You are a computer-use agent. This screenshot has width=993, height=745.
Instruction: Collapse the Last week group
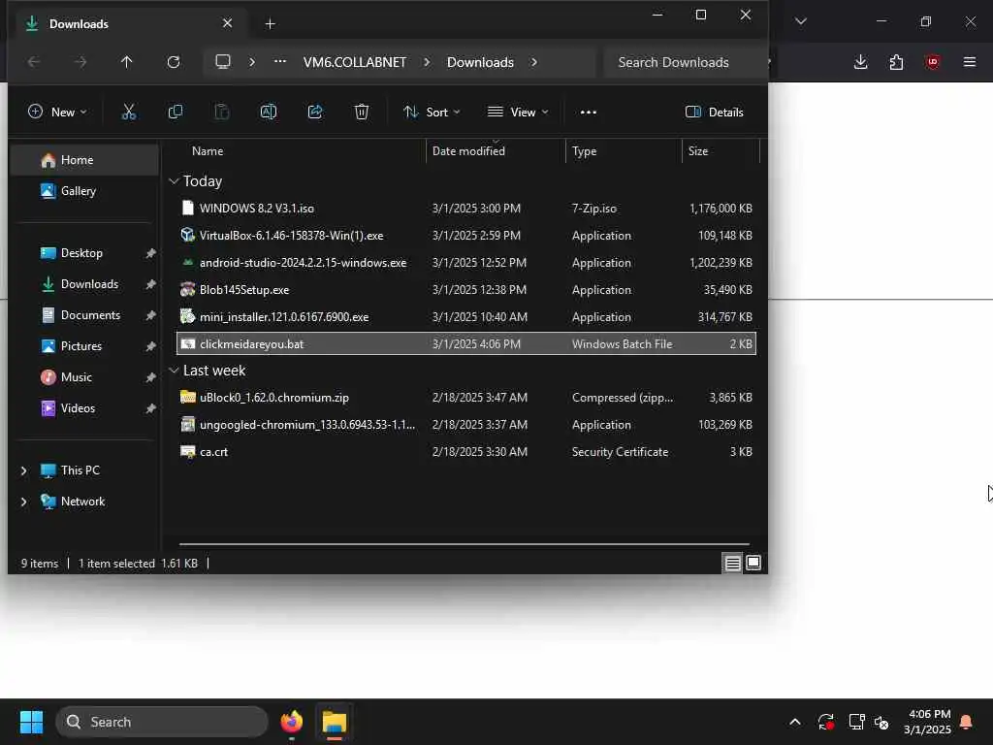pyautogui.click(x=174, y=371)
